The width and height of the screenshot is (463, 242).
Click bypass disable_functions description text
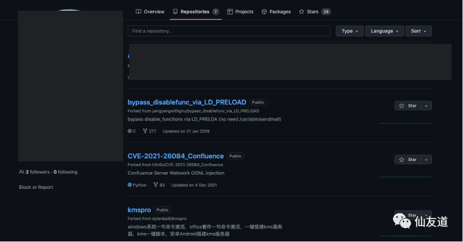(x=204, y=119)
